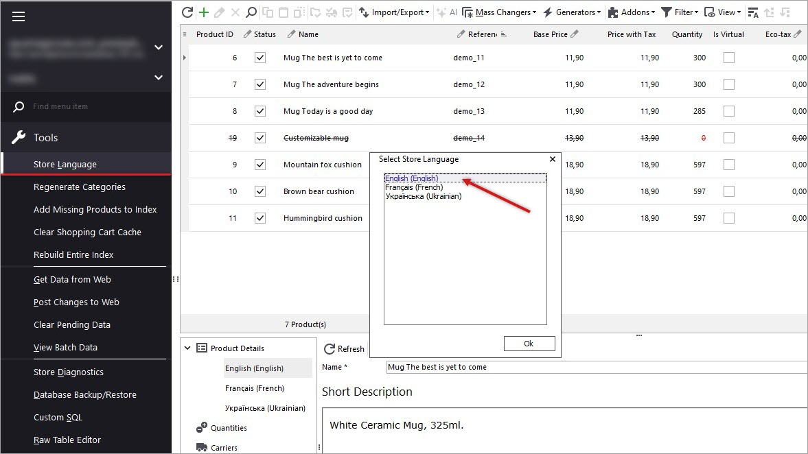Click the magnifier search icon in the toolbar
The width and height of the screenshot is (808, 454).
tap(251, 12)
